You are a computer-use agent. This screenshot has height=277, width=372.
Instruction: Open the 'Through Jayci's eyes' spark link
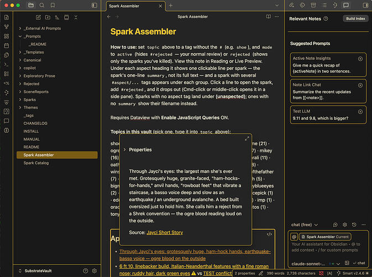click(x=195, y=255)
